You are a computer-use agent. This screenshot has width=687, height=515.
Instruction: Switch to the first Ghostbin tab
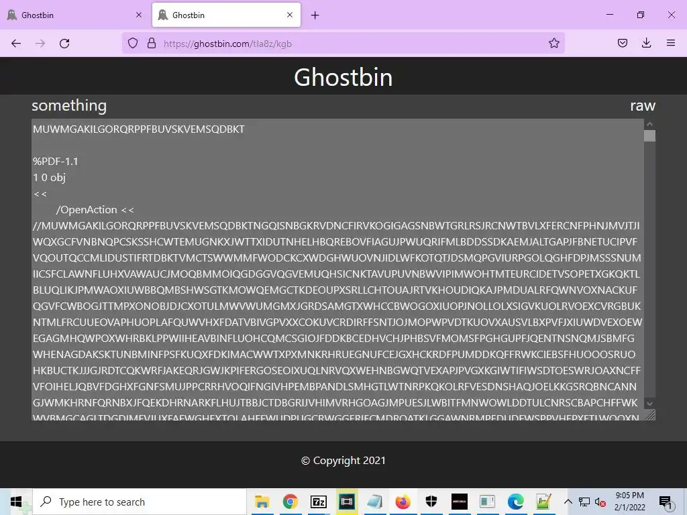[74, 15]
